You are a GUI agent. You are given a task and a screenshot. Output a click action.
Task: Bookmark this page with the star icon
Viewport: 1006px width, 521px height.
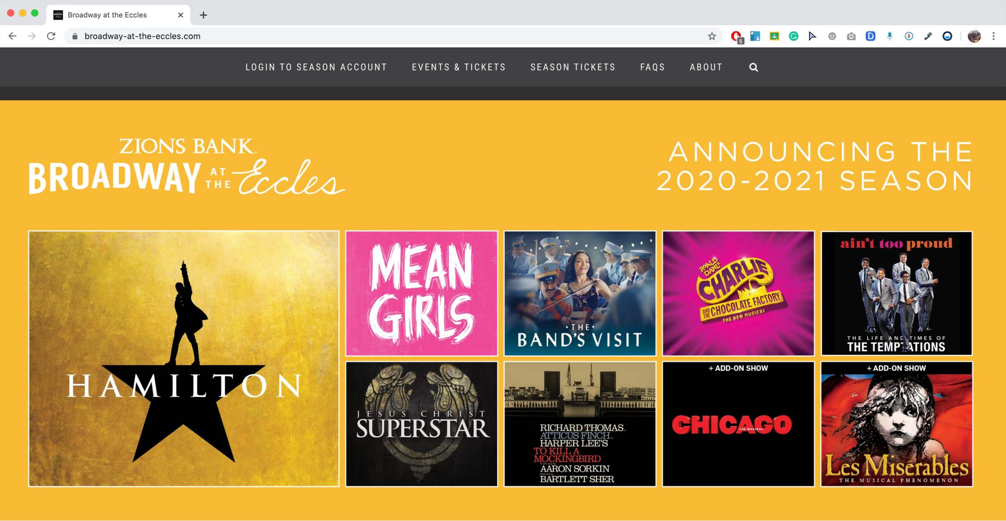coord(712,36)
